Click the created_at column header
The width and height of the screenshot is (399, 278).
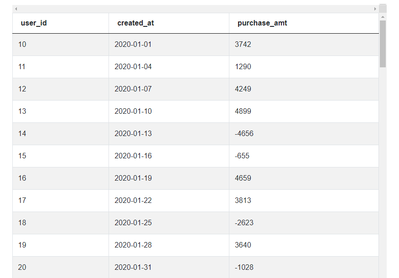(135, 23)
